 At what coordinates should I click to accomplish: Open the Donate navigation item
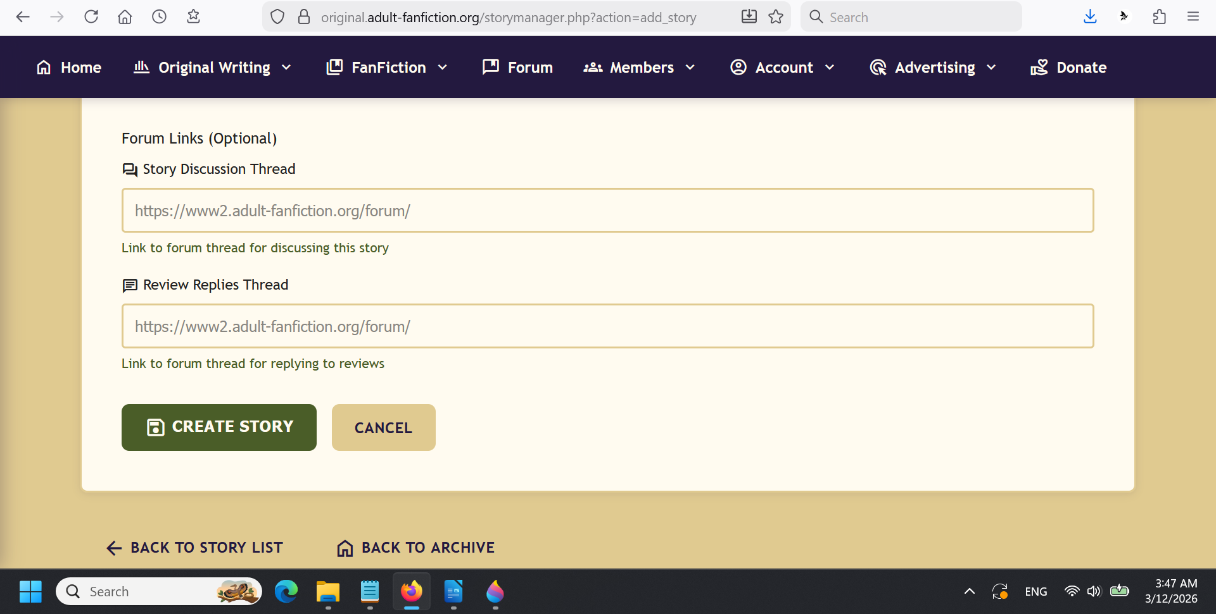[x=1068, y=68]
